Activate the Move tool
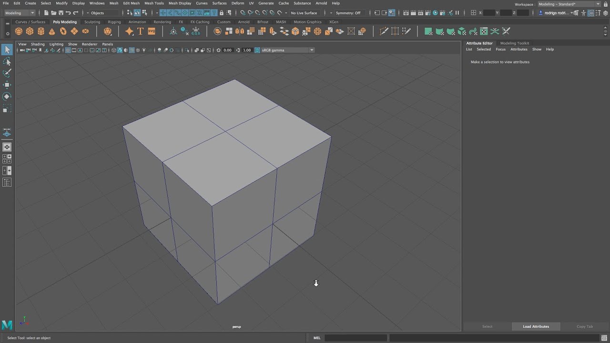The width and height of the screenshot is (610, 343). 7,85
